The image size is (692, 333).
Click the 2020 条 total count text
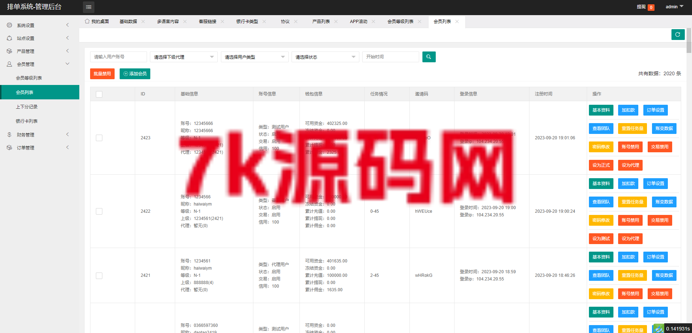point(672,73)
